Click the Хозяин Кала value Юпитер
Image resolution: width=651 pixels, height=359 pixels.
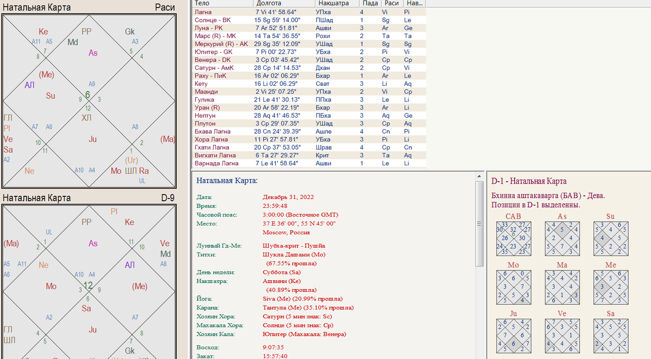275,334
